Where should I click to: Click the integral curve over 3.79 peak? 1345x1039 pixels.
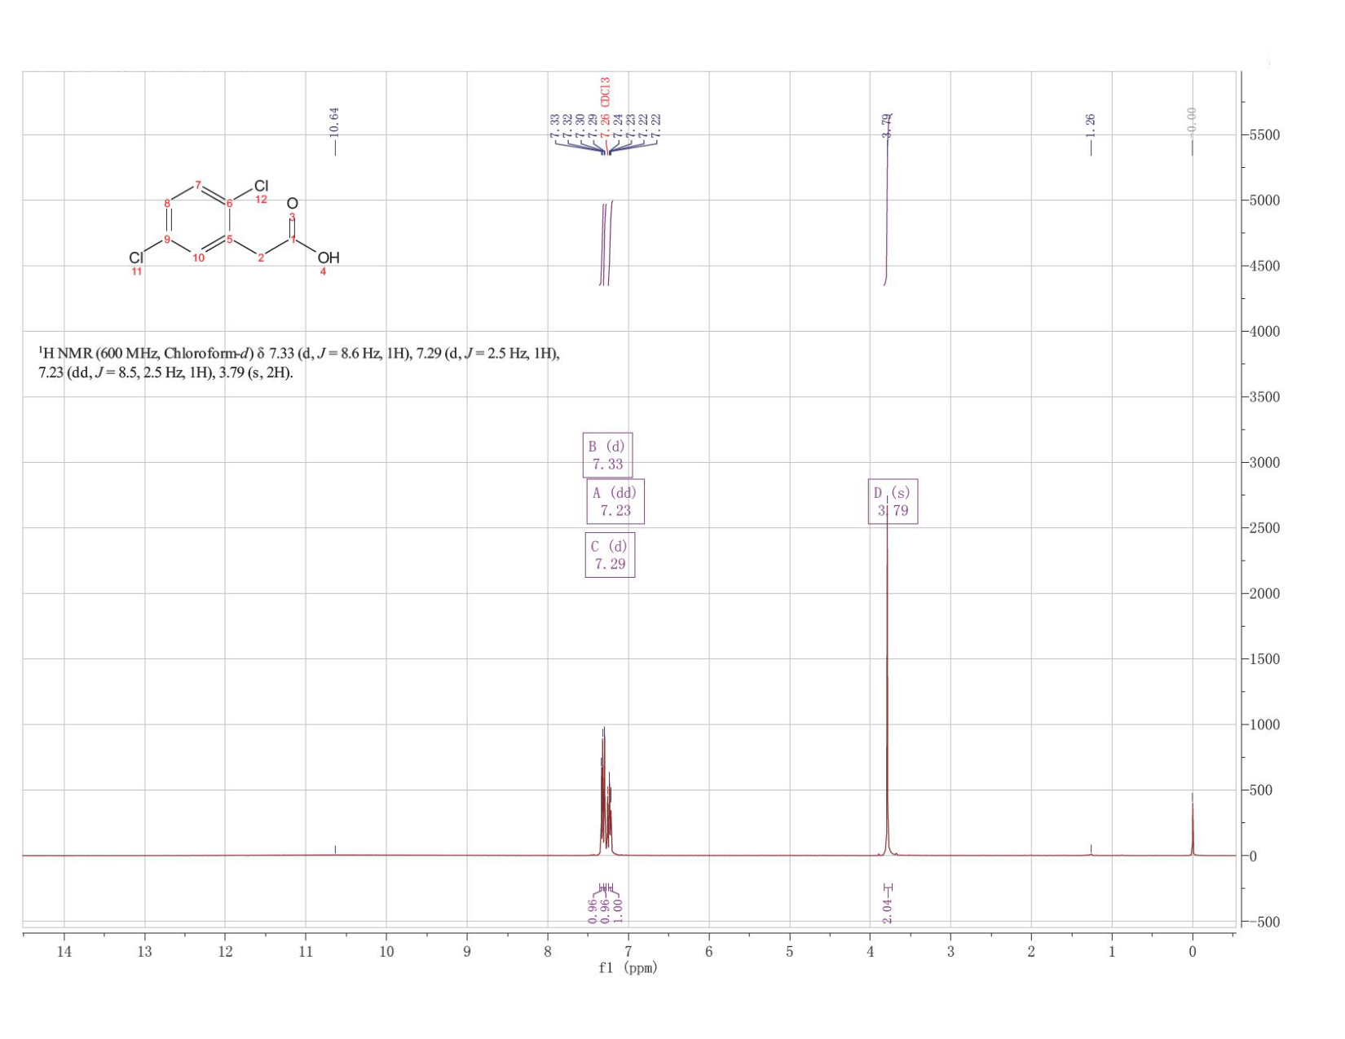[x=887, y=200]
